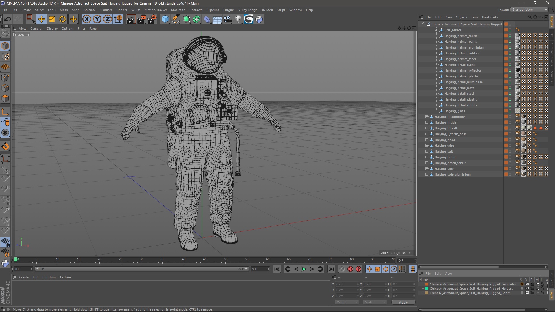This screenshot has width=555, height=312.
Task: Expand the Haiying_head tree item
Action: click(427, 140)
